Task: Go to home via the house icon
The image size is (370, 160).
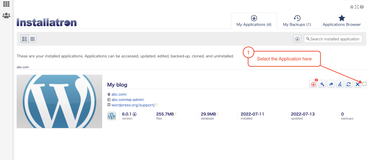Action: point(352,7)
